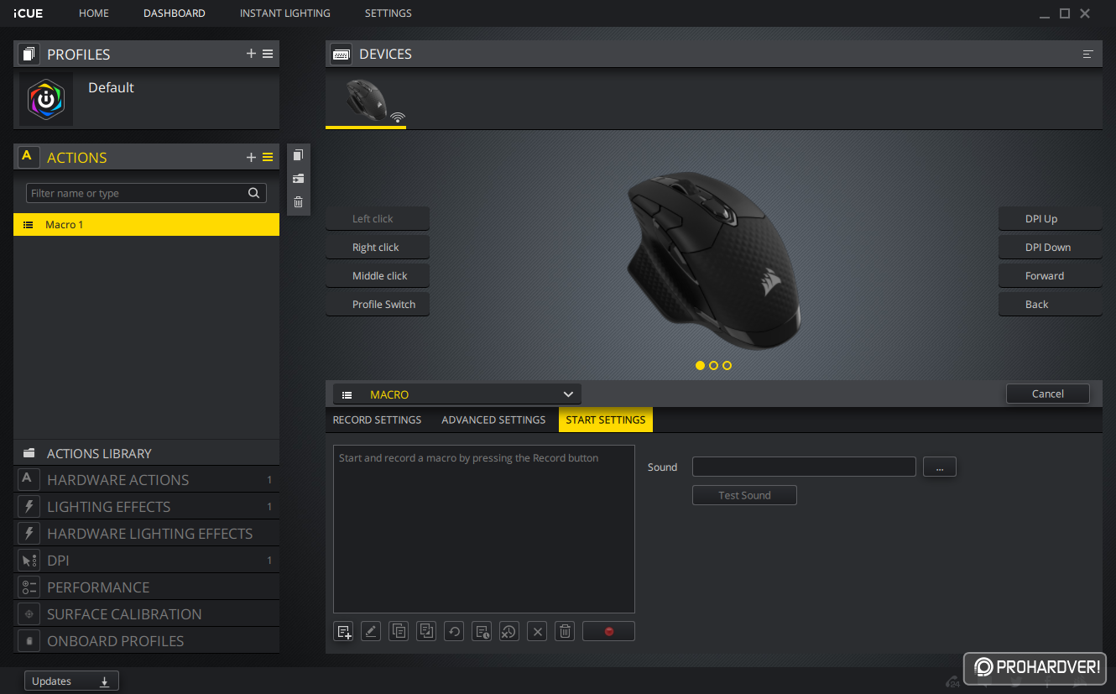Viewport: 1116px width, 694px height.
Task: Assign to the DPI Down mouse button
Action: [x=1050, y=248]
